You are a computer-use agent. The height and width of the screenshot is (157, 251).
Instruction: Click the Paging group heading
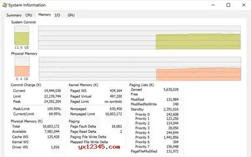[74, 121]
